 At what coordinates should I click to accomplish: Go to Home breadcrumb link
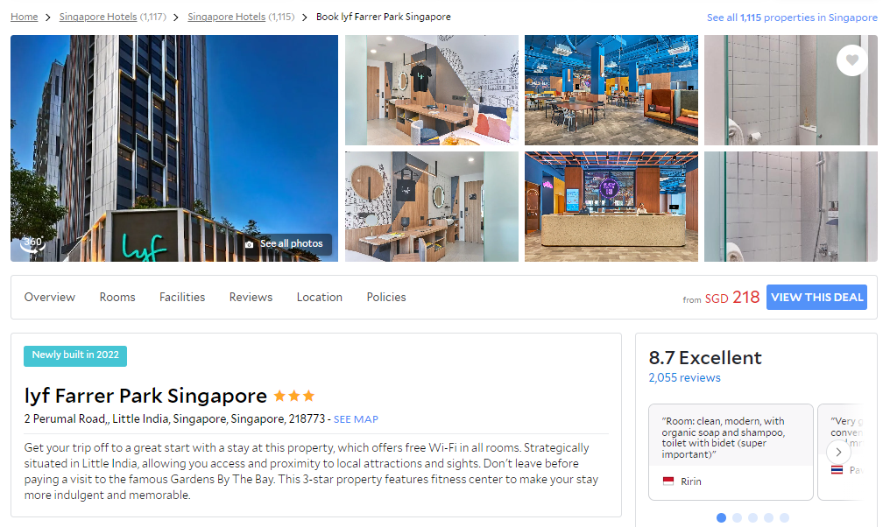25,17
